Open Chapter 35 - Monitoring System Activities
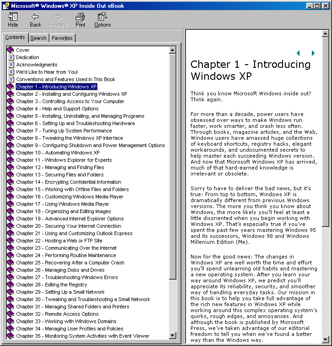The width and height of the screenshot is (332, 346). click(x=83, y=336)
